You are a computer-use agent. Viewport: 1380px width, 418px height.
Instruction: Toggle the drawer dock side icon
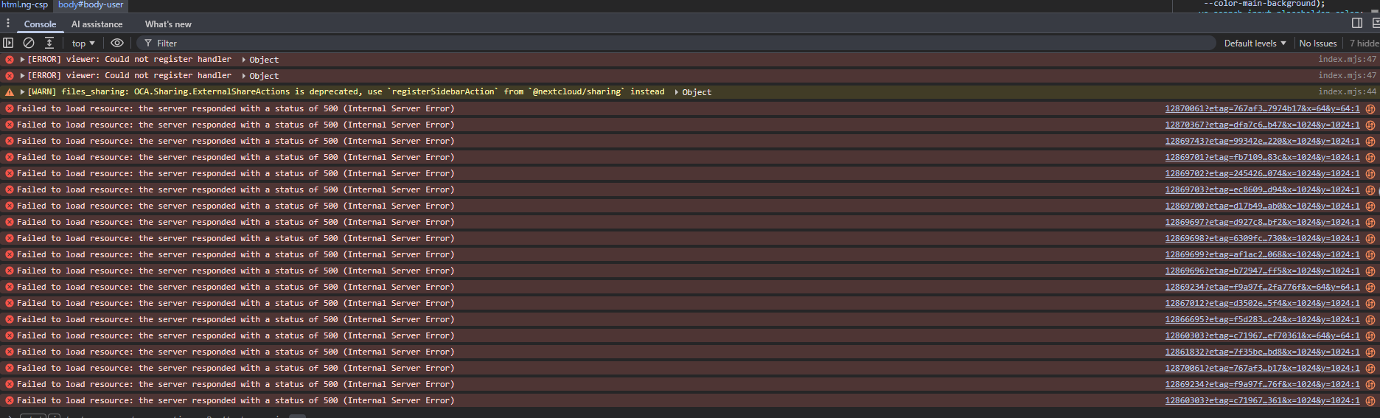pyautogui.click(x=1357, y=24)
